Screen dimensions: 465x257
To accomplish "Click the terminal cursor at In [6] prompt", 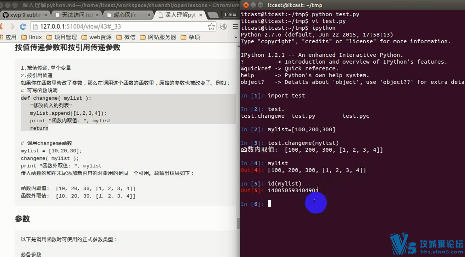I will click(269, 204).
